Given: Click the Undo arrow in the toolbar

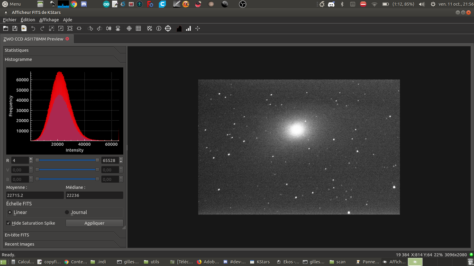Looking at the screenshot, I should click(x=33, y=29).
